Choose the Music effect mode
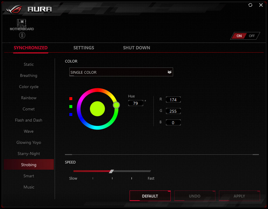Screen dimensions: 268x209 click(x=29, y=187)
